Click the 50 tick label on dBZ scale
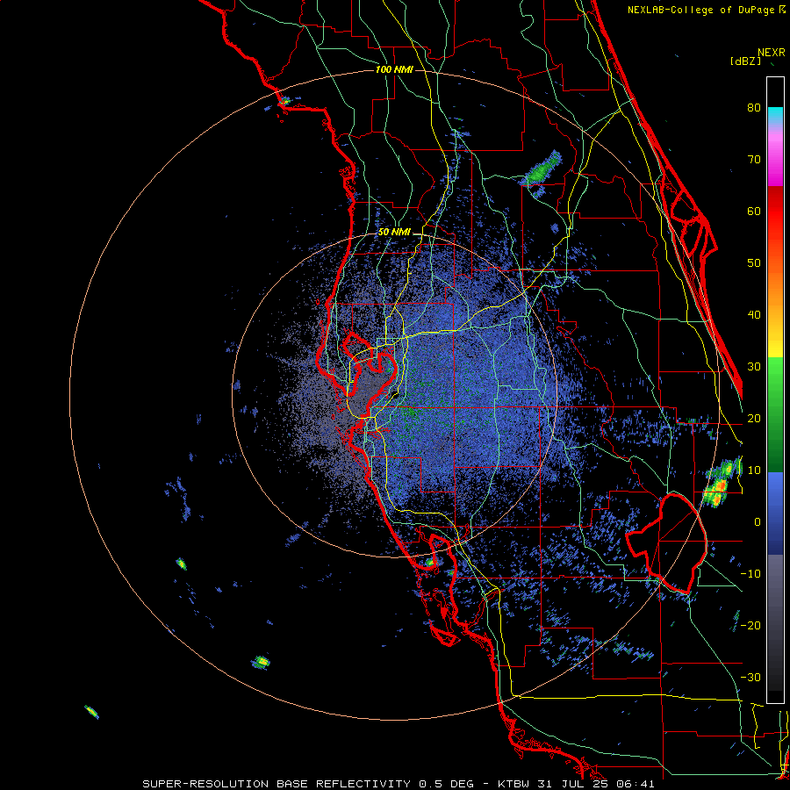The image size is (790, 790). (754, 263)
